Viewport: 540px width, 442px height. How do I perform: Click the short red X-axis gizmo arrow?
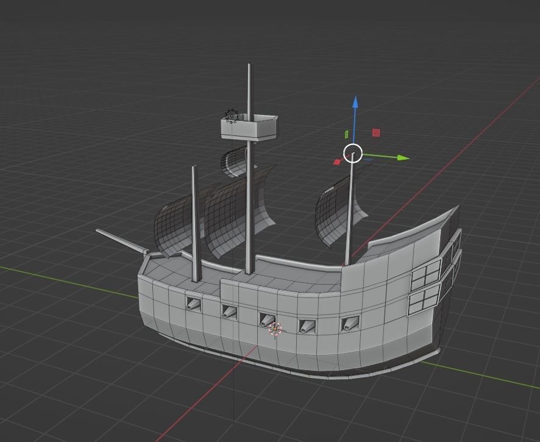[337, 162]
